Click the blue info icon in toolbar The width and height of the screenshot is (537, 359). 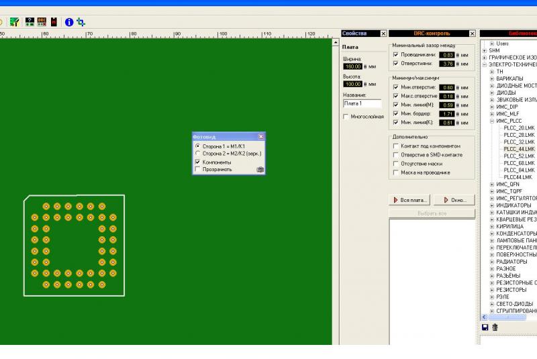68,21
